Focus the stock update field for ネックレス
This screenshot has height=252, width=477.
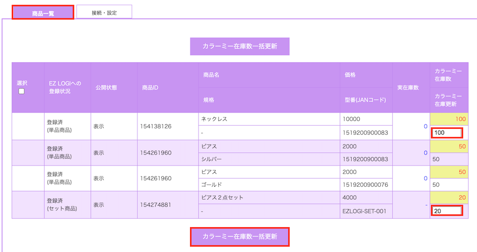(447, 133)
